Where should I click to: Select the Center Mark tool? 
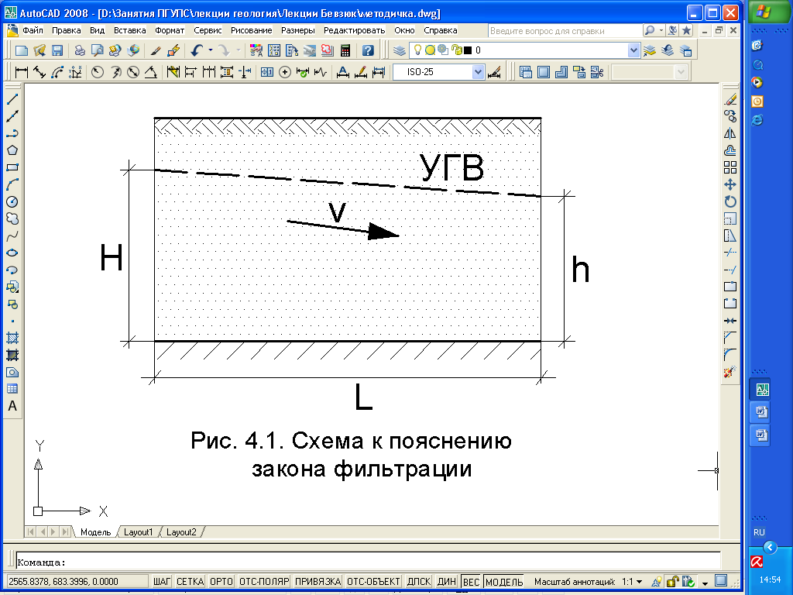pyautogui.click(x=285, y=72)
